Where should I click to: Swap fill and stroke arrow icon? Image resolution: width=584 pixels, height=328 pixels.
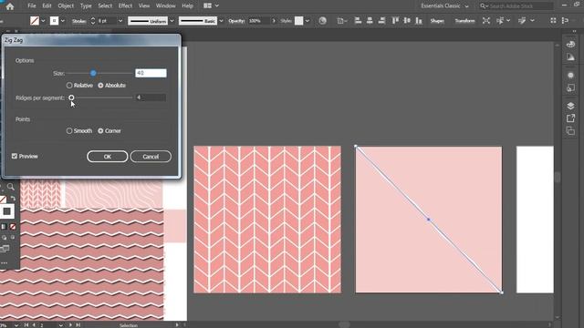tap(13, 199)
